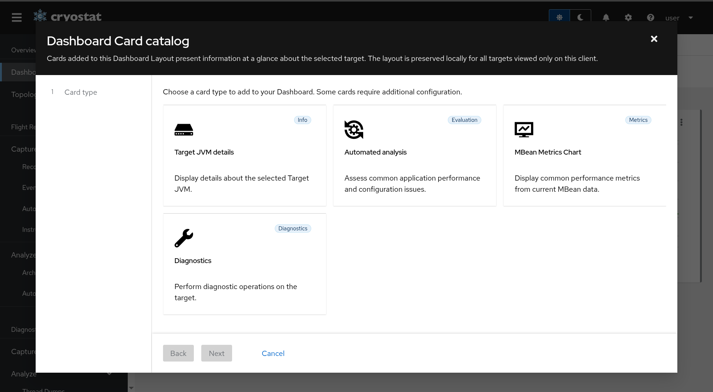
Task: Click the Cancel link
Action: pyautogui.click(x=273, y=353)
